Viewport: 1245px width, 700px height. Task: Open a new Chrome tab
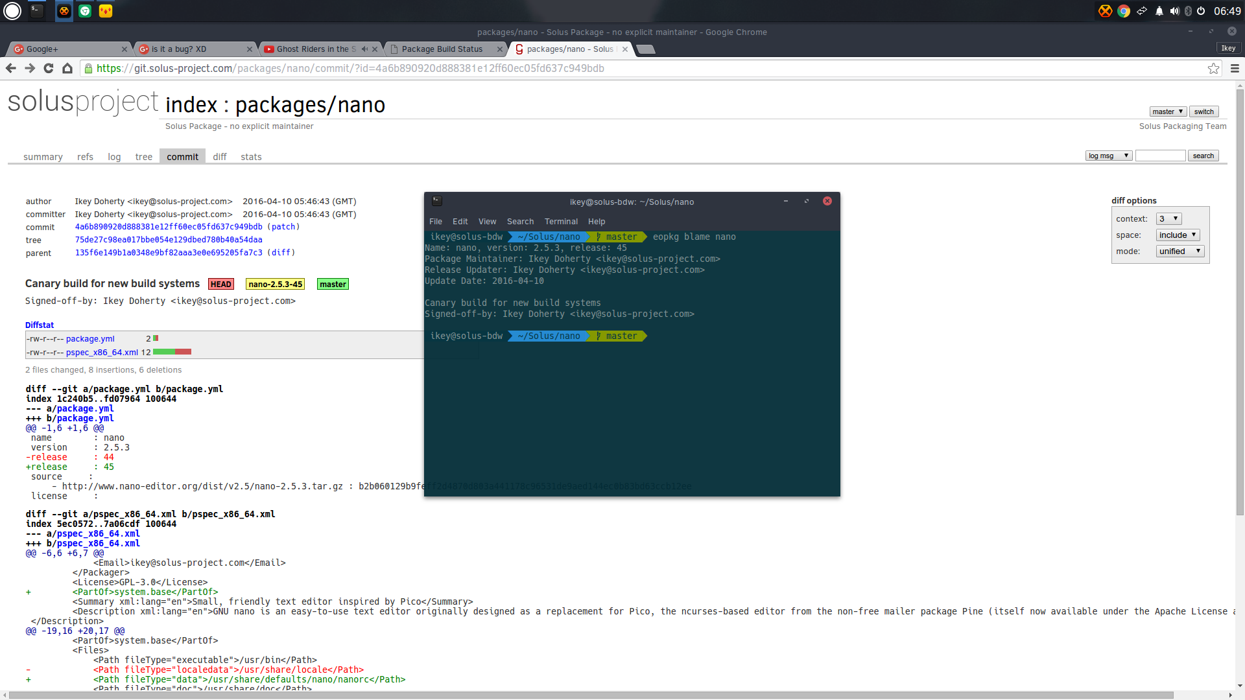click(645, 49)
